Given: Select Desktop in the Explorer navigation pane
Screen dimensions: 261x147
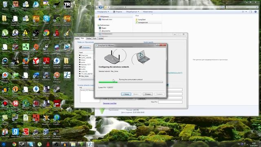Looking at the screenshot, I should 106,19.
